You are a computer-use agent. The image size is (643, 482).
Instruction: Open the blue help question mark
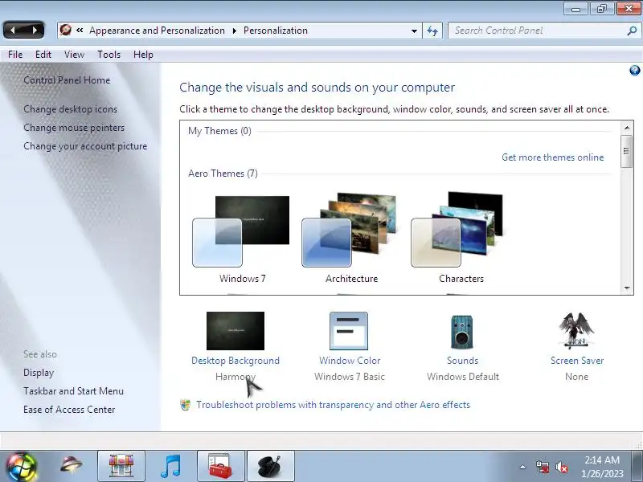coord(634,71)
